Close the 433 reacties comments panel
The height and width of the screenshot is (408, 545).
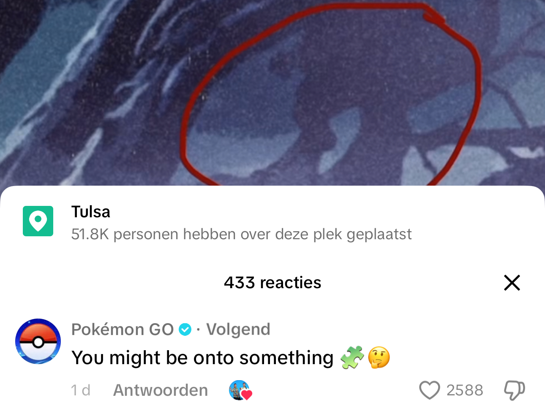(x=512, y=283)
